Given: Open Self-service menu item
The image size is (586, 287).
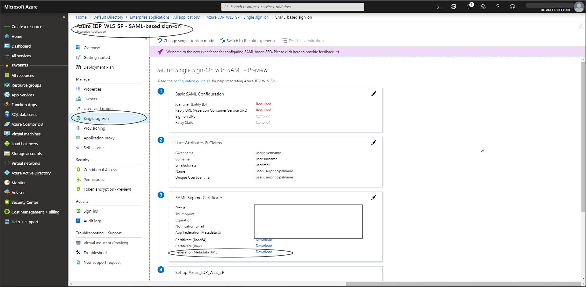Looking at the screenshot, I should (x=93, y=148).
